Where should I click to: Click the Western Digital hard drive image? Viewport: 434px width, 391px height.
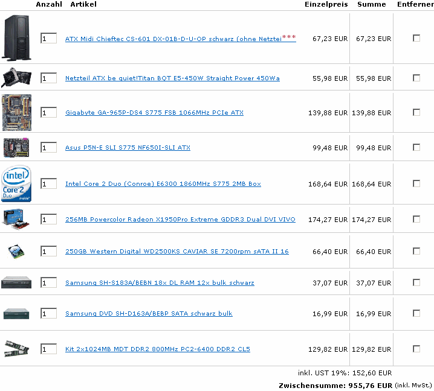(x=16, y=251)
